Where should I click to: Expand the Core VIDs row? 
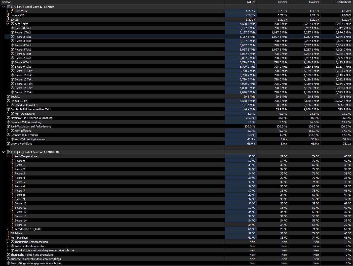[x=8, y=11]
